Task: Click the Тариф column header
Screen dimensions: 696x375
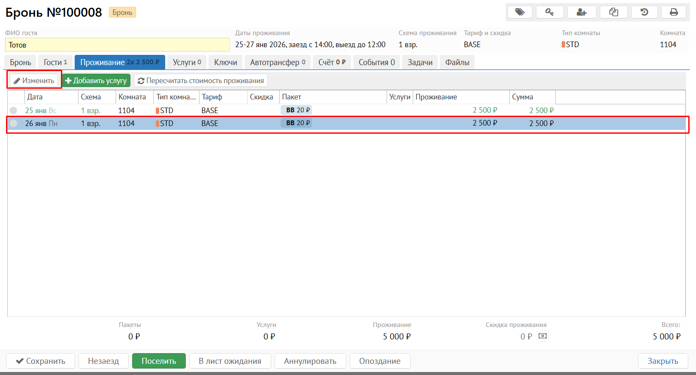Action: 223,97
